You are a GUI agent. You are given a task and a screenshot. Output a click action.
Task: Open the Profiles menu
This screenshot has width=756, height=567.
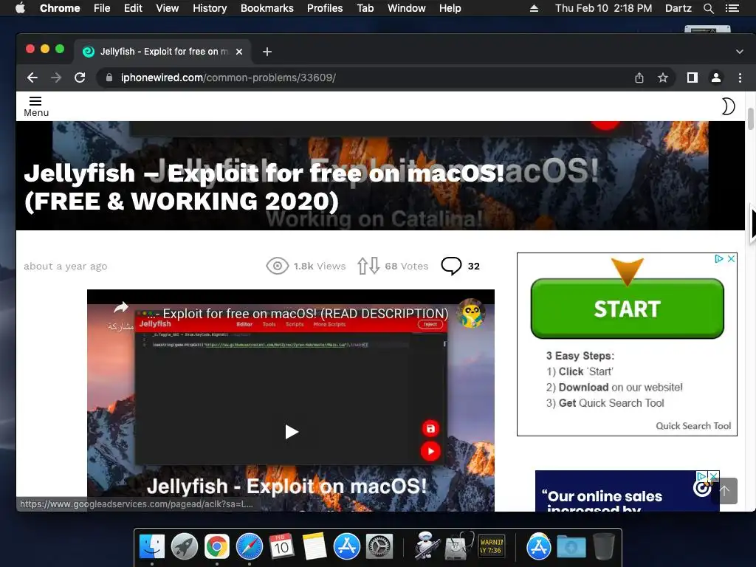click(325, 8)
